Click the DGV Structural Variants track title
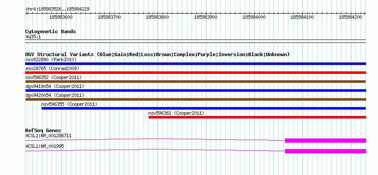378x175 pixels. pos(158,54)
